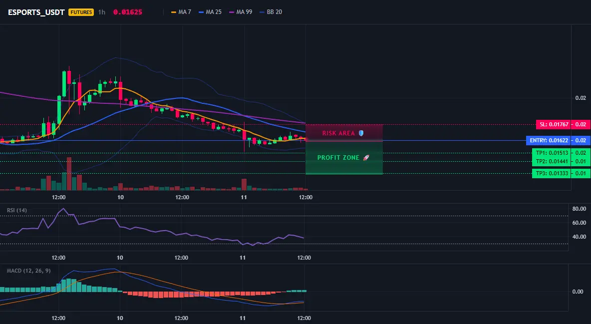Screen dimensions: 591x324
Task: Click the tallest red volume bar
Action: 69,174
